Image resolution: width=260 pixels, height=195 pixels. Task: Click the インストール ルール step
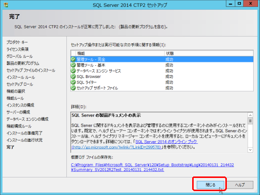click(20, 77)
